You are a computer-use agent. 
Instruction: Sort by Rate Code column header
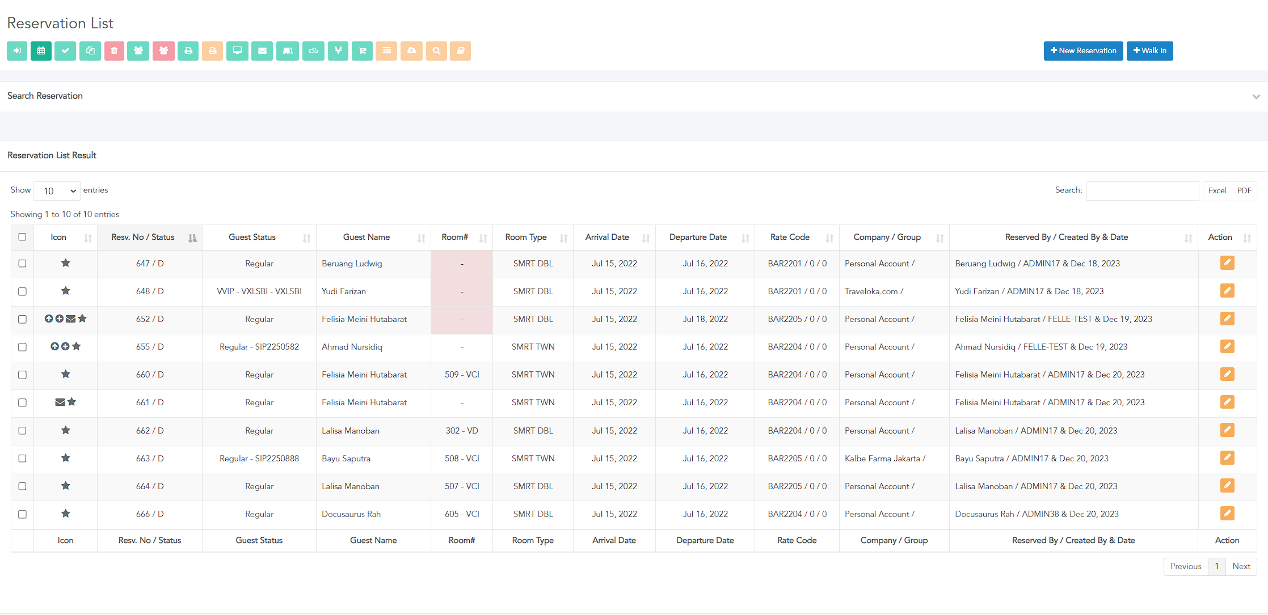click(797, 237)
